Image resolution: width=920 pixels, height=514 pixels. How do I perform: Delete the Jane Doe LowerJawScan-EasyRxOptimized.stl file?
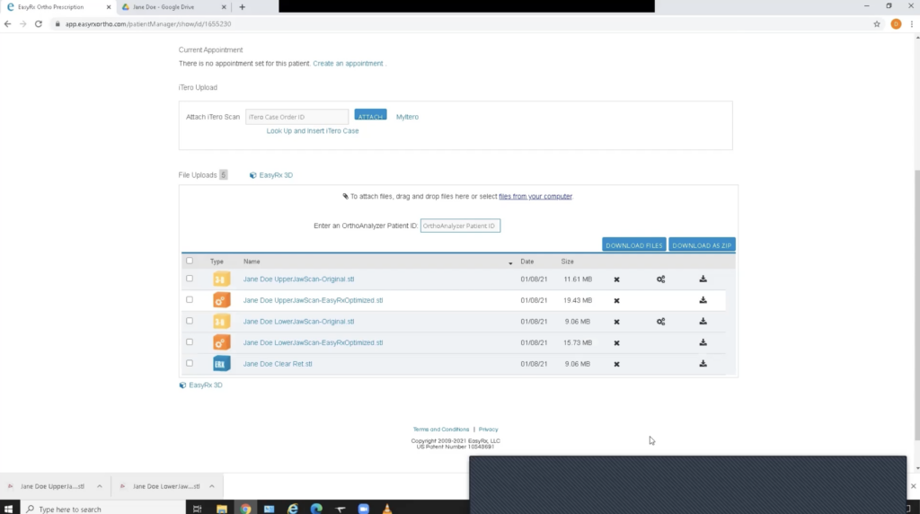click(x=616, y=342)
